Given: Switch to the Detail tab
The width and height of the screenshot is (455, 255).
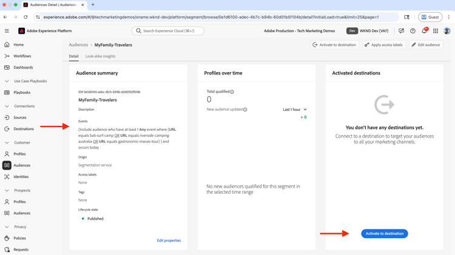Looking at the screenshot, I should click(x=73, y=56).
